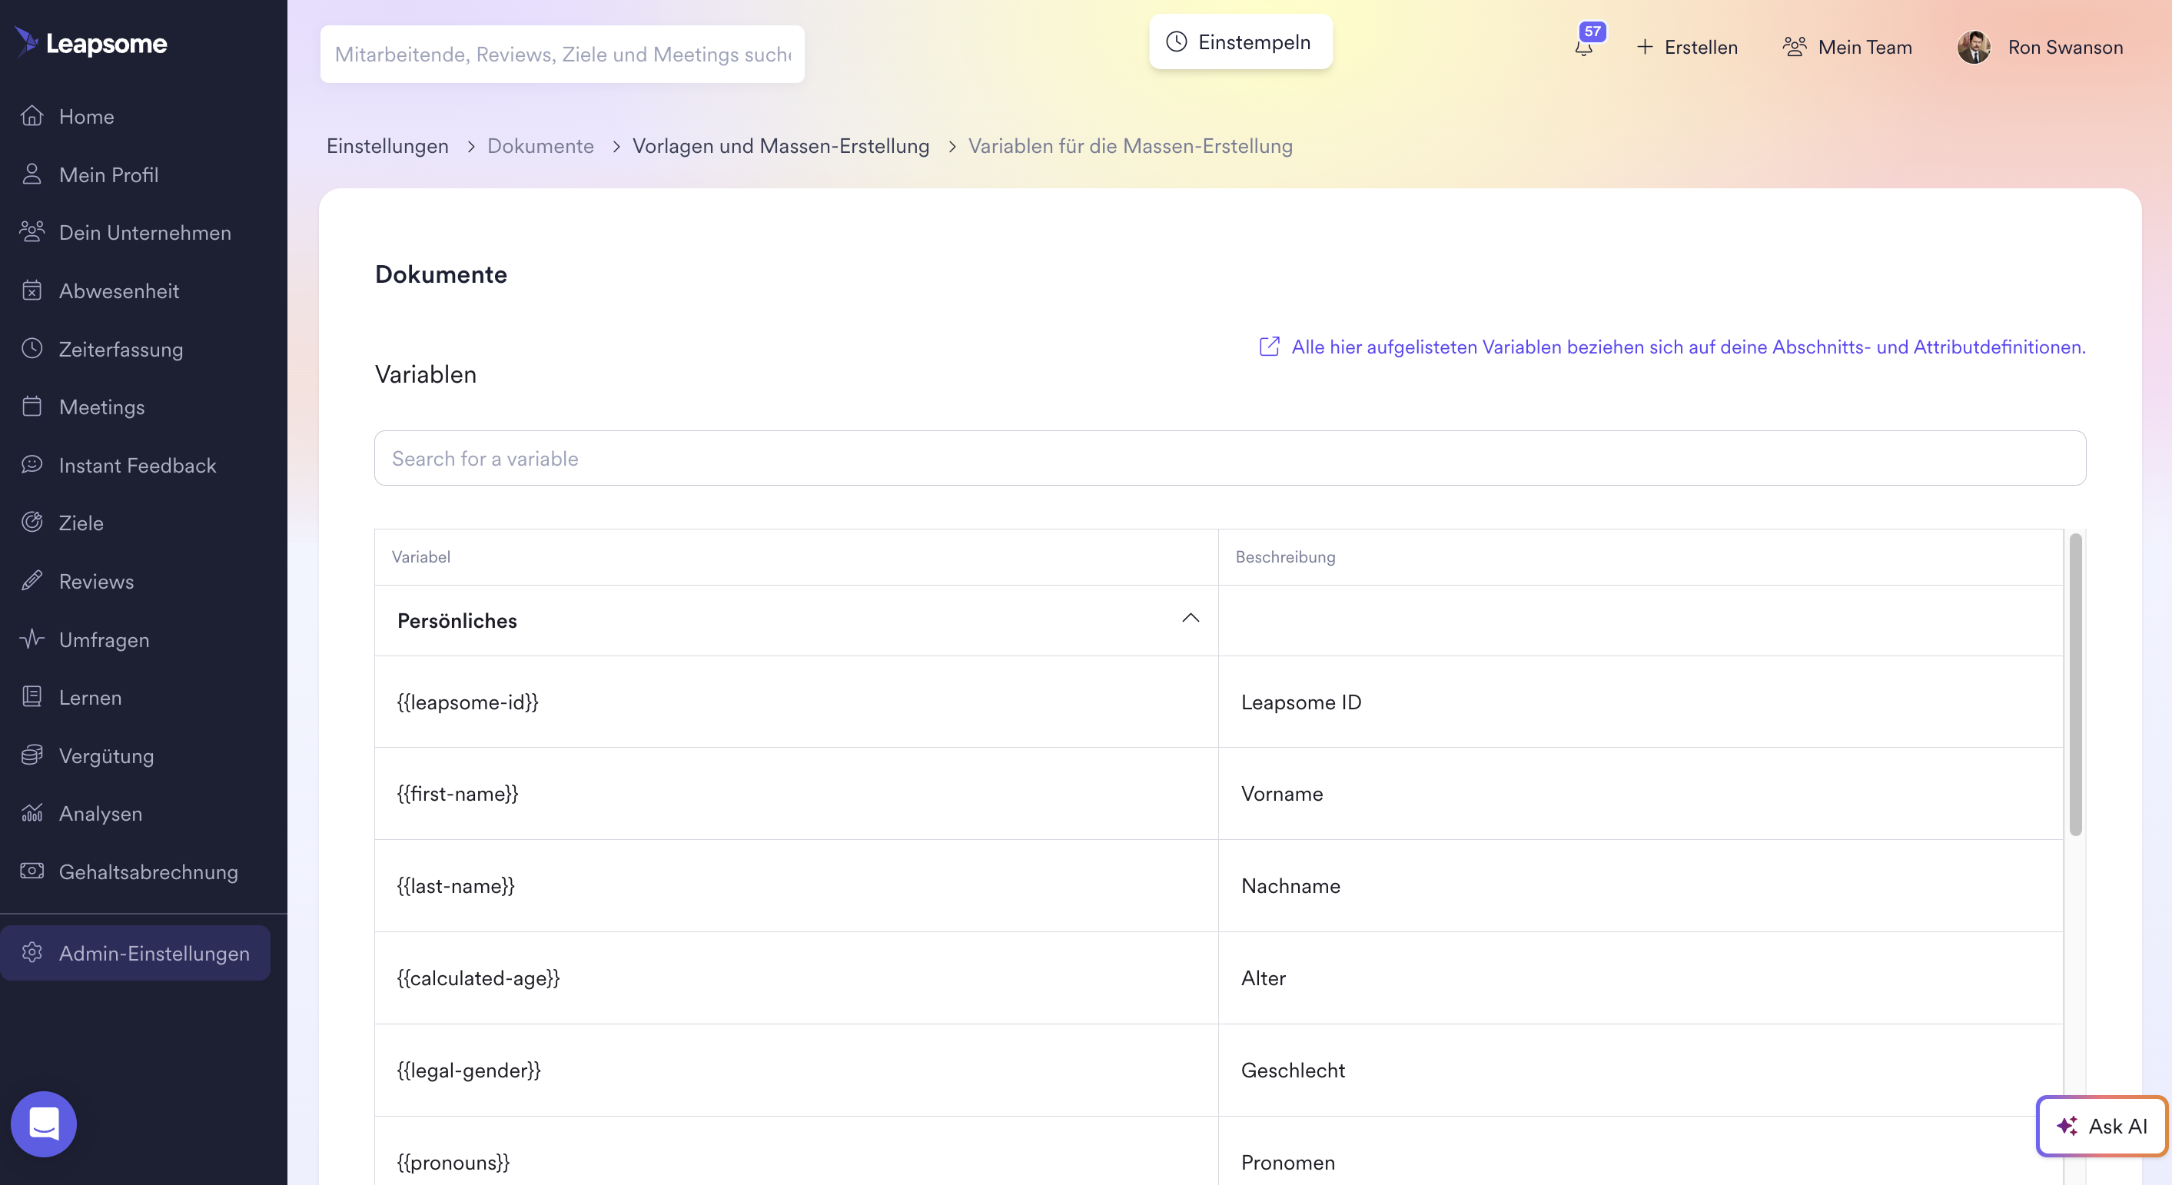Click the Gehaltsabrechnung money icon
Screen dimensions: 2172x1185
pos(32,871)
